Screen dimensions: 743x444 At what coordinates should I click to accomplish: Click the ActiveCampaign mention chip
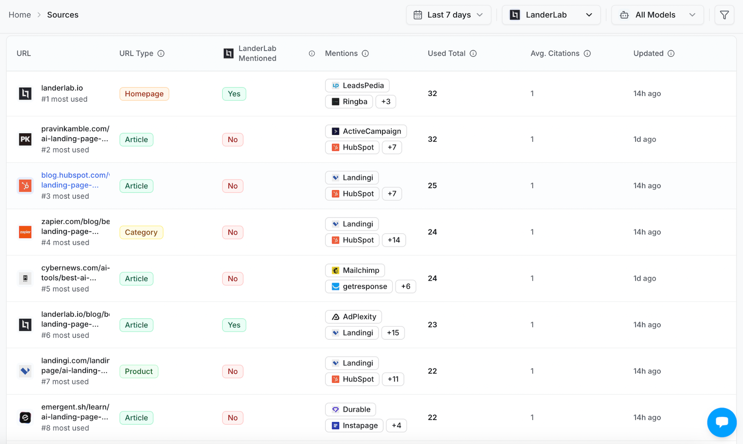(x=366, y=131)
